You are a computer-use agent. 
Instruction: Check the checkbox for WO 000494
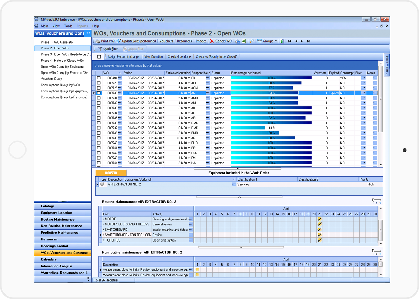pyautogui.click(x=99, y=78)
